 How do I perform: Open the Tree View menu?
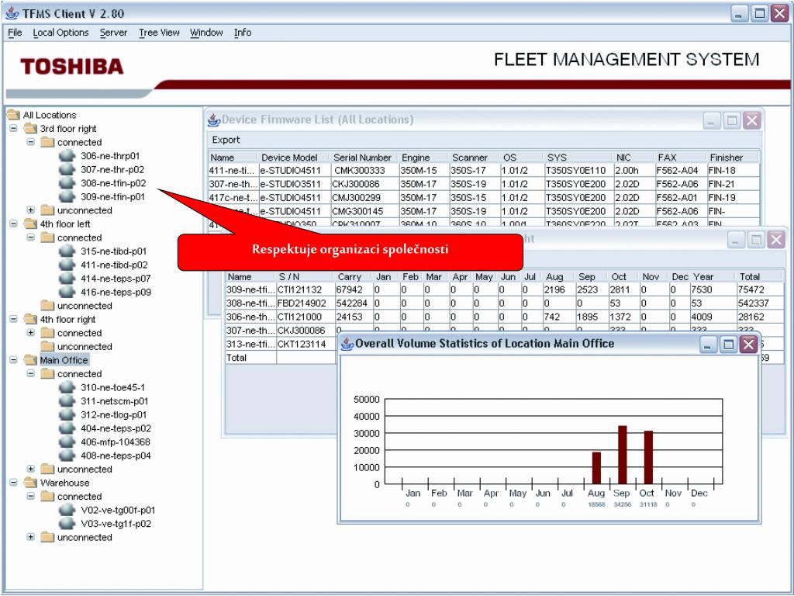[x=159, y=33]
